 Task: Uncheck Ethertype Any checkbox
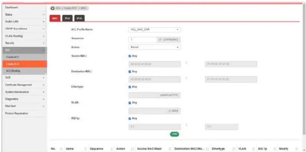(x=130, y=87)
